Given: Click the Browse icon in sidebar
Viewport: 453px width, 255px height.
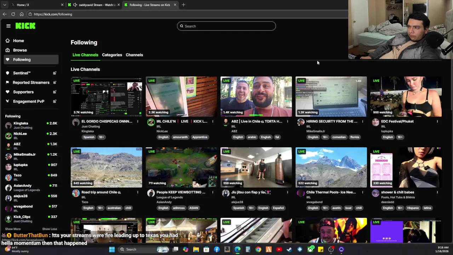Looking at the screenshot, I should pyautogui.click(x=7, y=50).
